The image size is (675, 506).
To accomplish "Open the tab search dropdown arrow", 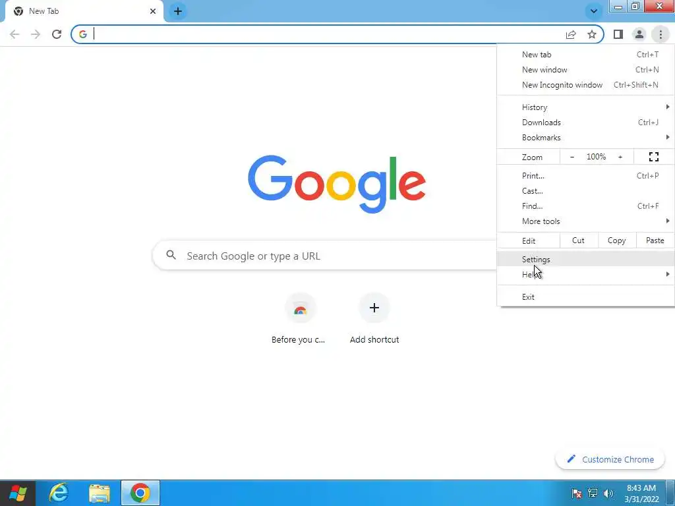I will coord(594,11).
